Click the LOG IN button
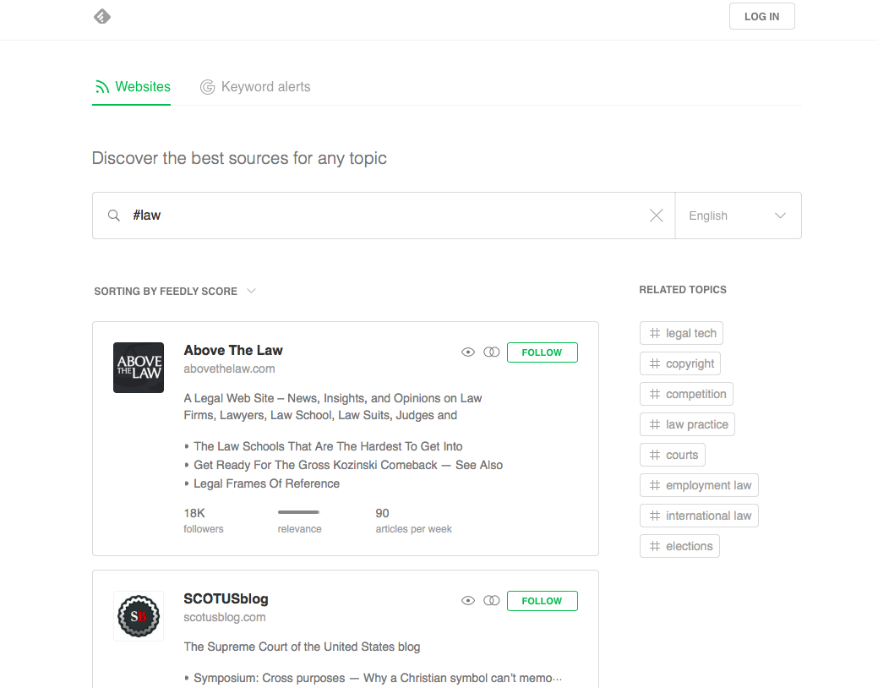Screen dimensions: 878x688 761,16
